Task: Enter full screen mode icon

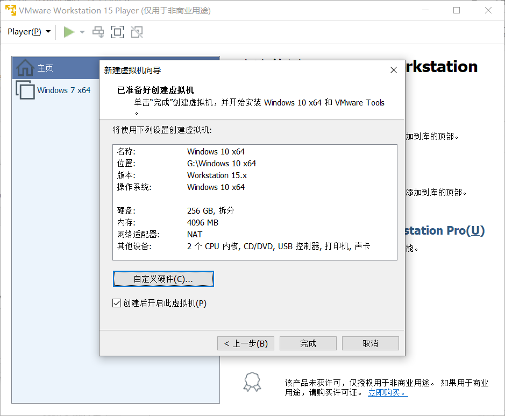Action: pyautogui.click(x=118, y=32)
